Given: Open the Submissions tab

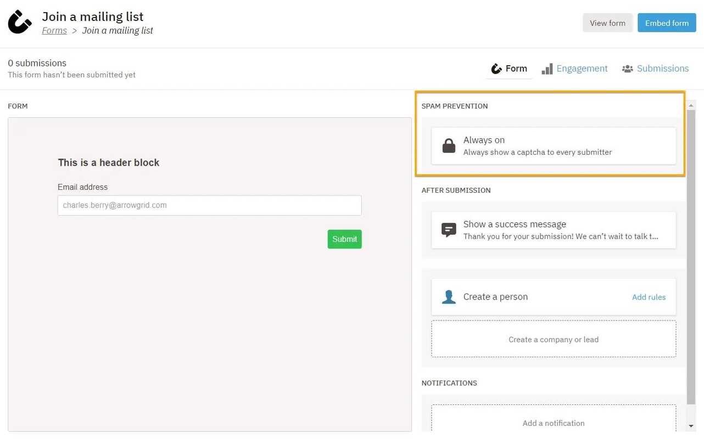Looking at the screenshot, I should 663,68.
